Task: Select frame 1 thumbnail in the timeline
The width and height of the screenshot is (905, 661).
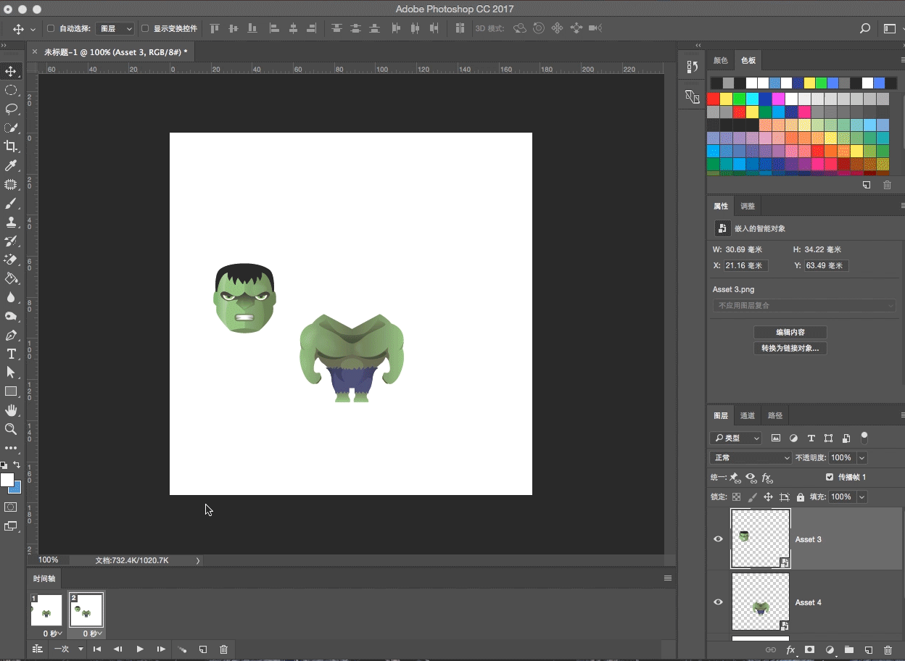Action: (46, 610)
